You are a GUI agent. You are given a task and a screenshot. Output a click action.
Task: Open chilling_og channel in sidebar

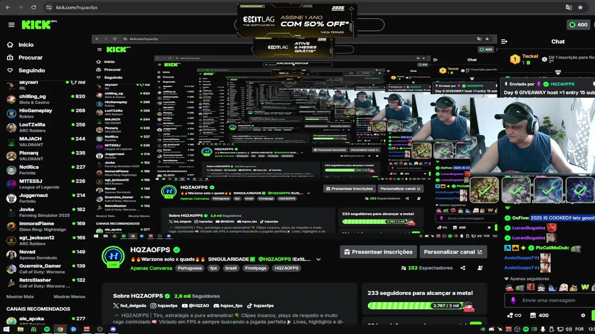point(46,99)
